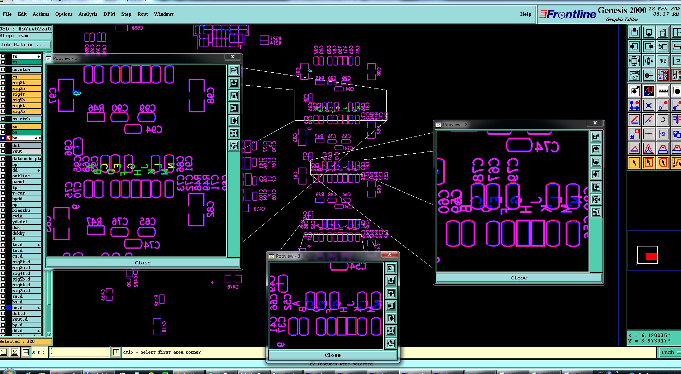Open the Rout menu
Viewport: 681px width, 374px height.
pyautogui.click(x=143, y=14)
